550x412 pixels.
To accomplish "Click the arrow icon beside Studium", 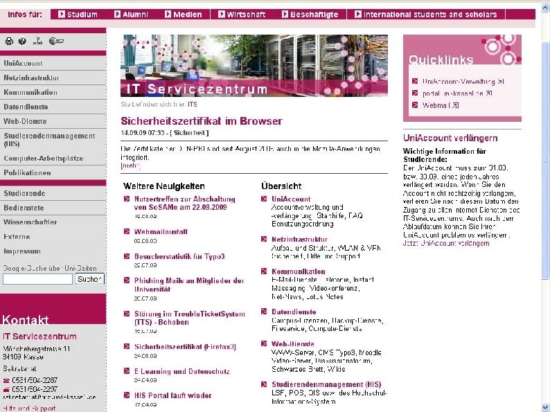I will (x=62, y=14).
